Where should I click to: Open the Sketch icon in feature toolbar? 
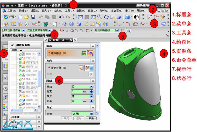[x=6, y=24]
